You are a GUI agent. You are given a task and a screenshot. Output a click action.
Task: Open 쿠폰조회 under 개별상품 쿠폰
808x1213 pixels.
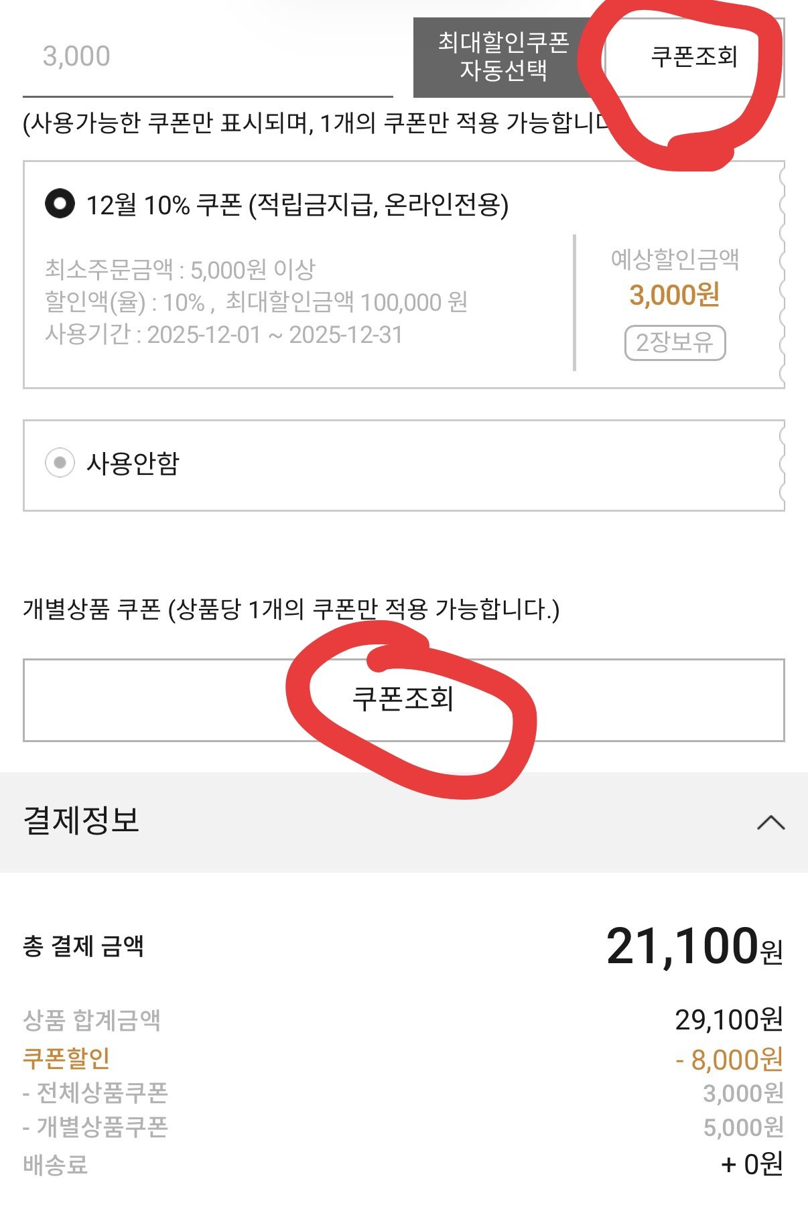pos(403,699)
